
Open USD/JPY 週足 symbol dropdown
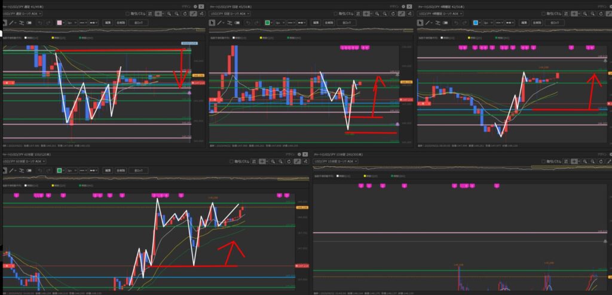click(x=21, y=13)
